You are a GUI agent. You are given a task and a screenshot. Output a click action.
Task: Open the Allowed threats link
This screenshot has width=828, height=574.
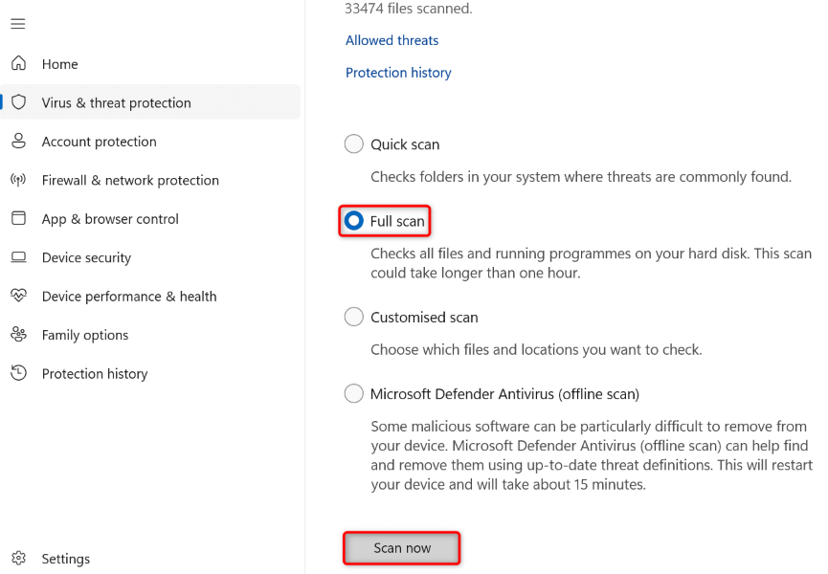[x=392, y=40]
